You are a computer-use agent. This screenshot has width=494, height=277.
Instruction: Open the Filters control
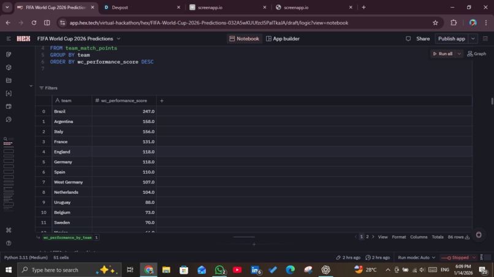[x=48, y=88]
